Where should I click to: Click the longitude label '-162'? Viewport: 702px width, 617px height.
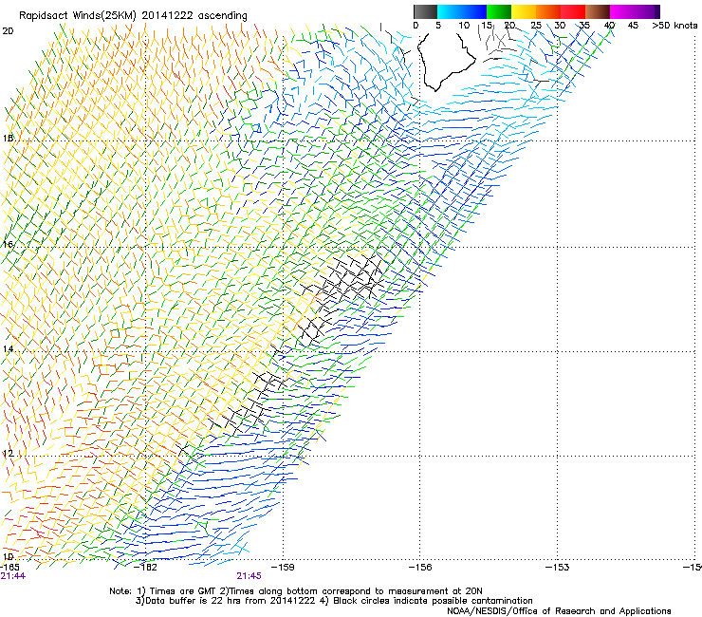146,568
